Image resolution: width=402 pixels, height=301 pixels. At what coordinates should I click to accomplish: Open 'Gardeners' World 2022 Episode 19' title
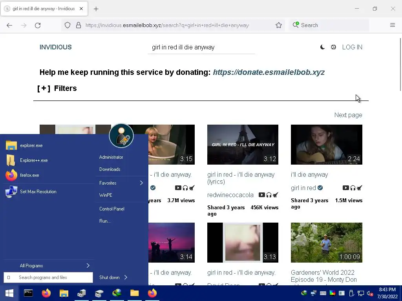(x=323, y=276)
